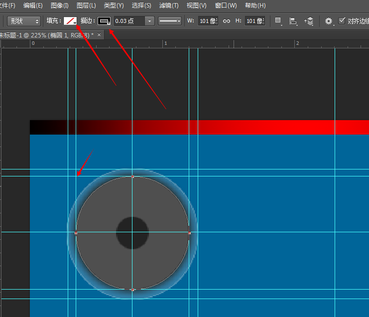Open the path operations icon
Image resolution: width=369 pixels, height=317 pixels.
278,21
